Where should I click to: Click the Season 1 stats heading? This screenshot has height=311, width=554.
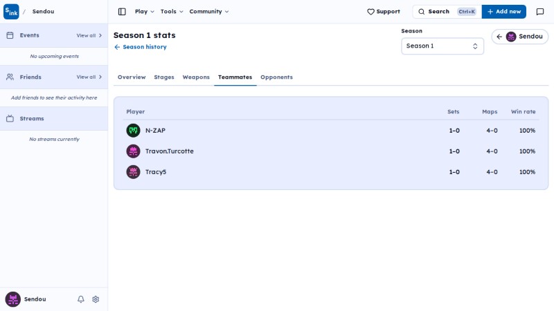[145, 35]
